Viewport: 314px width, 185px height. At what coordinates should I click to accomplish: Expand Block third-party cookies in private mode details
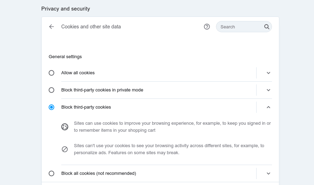coord(268,90)
